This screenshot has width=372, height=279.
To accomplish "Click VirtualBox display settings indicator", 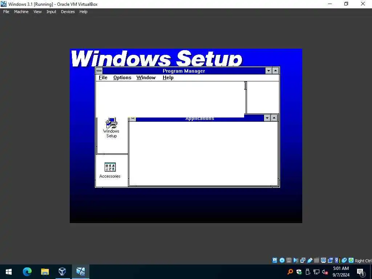I will tap(323, 260).
